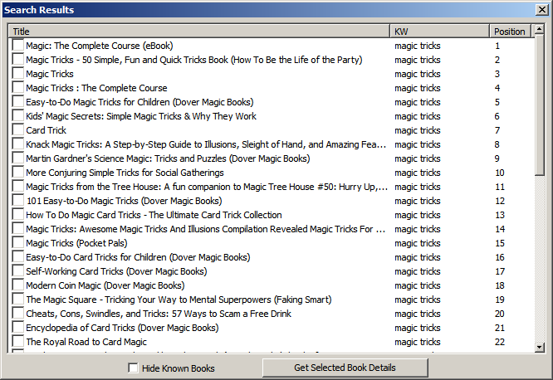Click the vertical scrollbar thumb

coord(539,105)
